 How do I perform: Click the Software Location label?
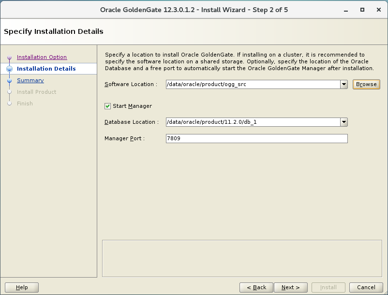(131, 84)
